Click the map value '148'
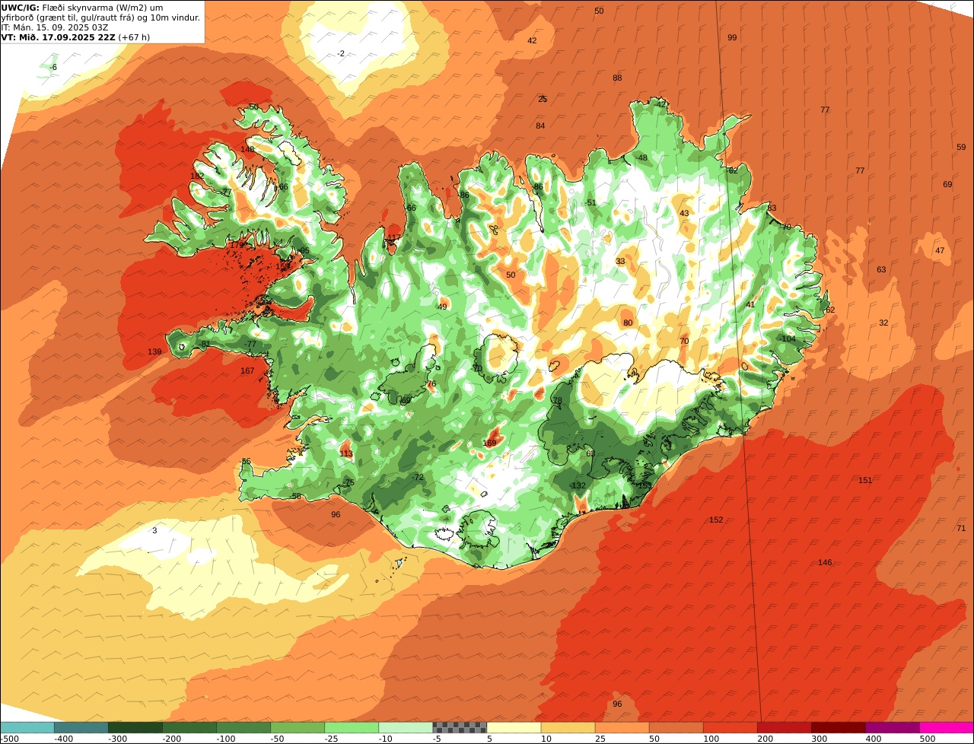This screenshot has width=974, height=744. [247, 150]
